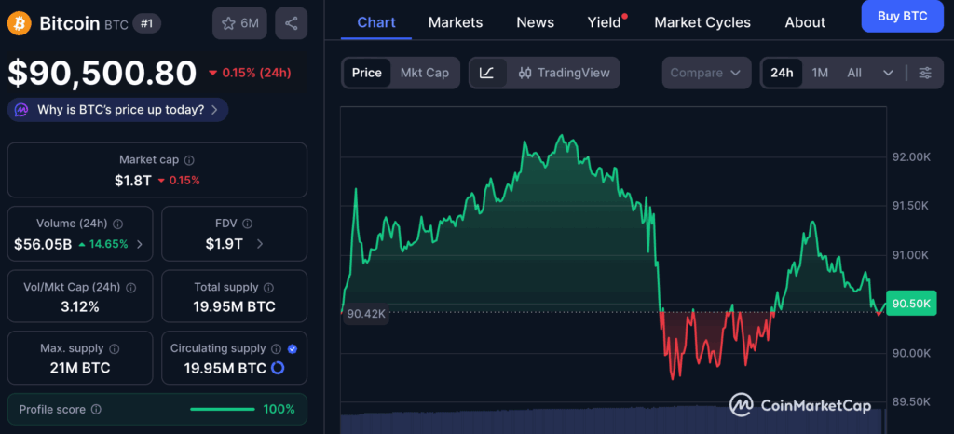Open the Compare dropdown
954x434 pixels.
point(705,73)
